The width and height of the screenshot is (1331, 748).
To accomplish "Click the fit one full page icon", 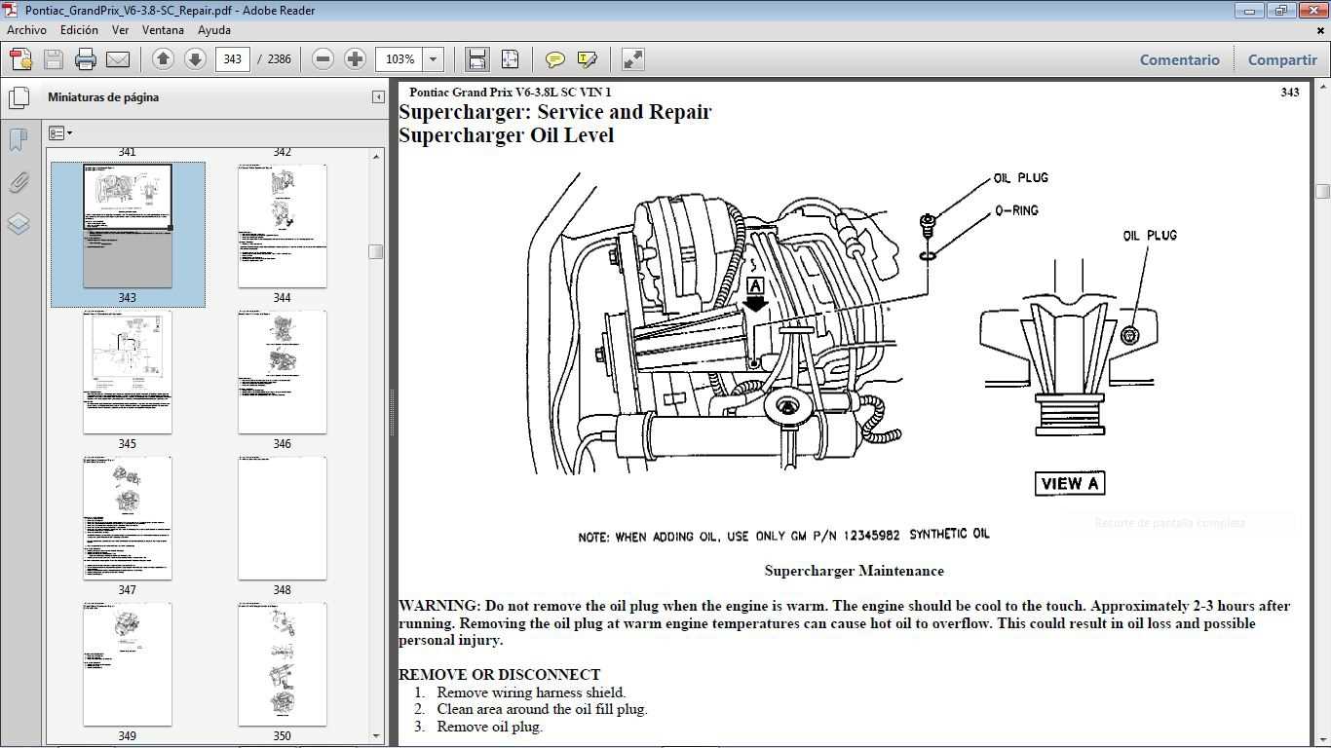I will click(510, 59).
